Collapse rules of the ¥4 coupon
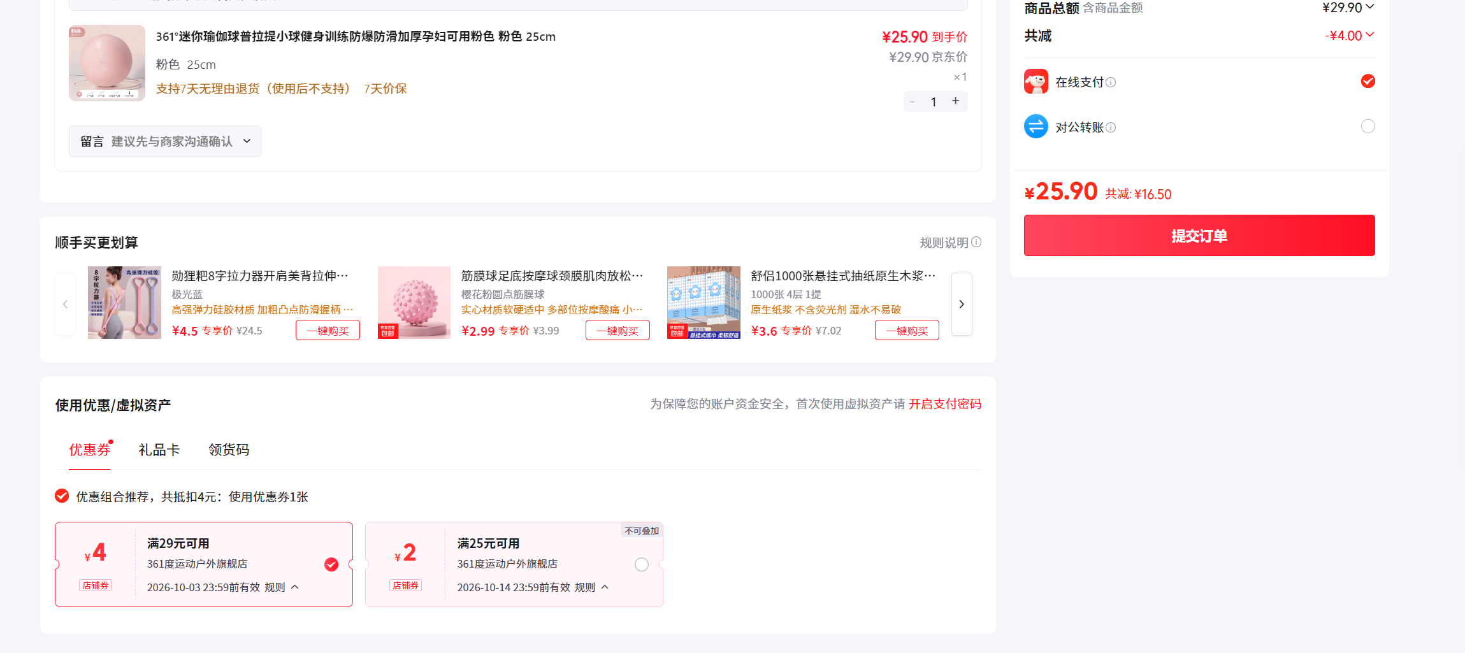The width and height of the screenshot is (1465, 653). pyautogui.click(x=295, y=587)
